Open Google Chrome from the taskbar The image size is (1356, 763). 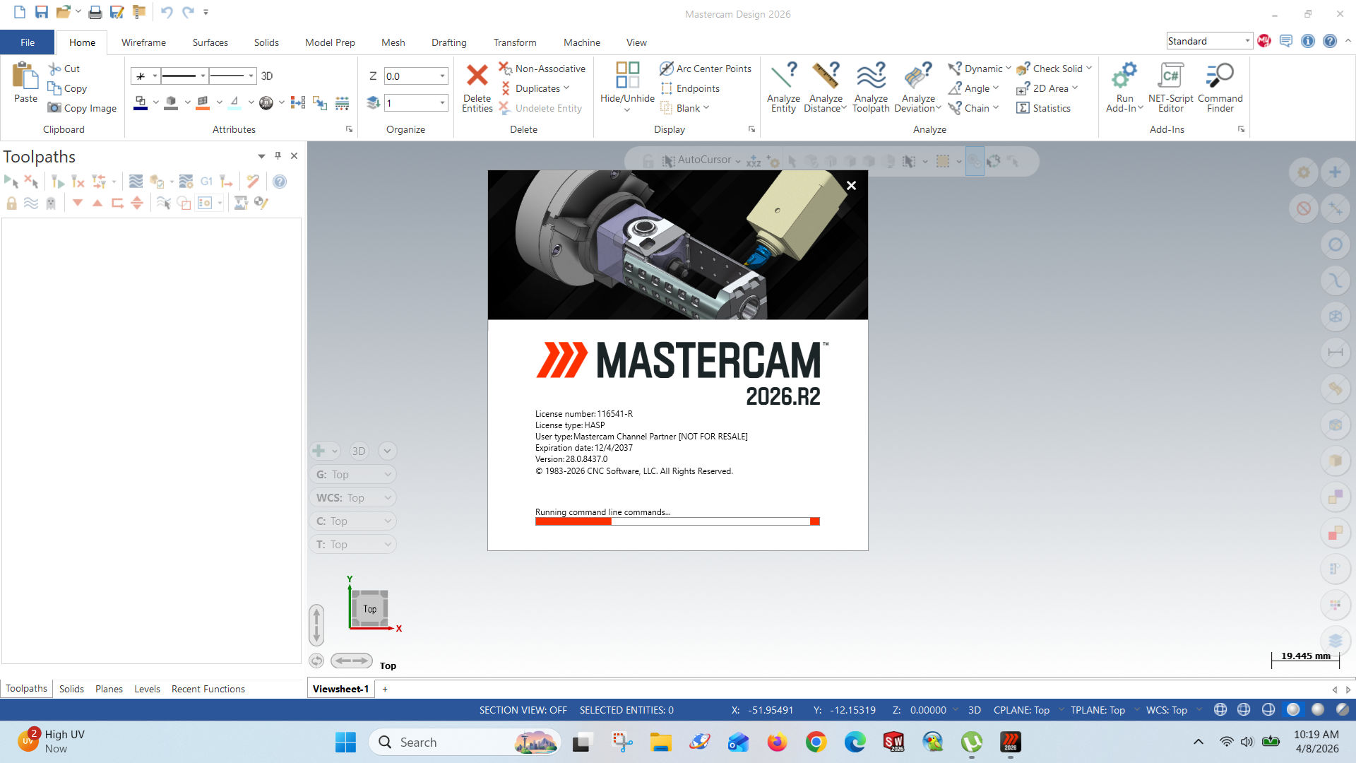[816, 742]
